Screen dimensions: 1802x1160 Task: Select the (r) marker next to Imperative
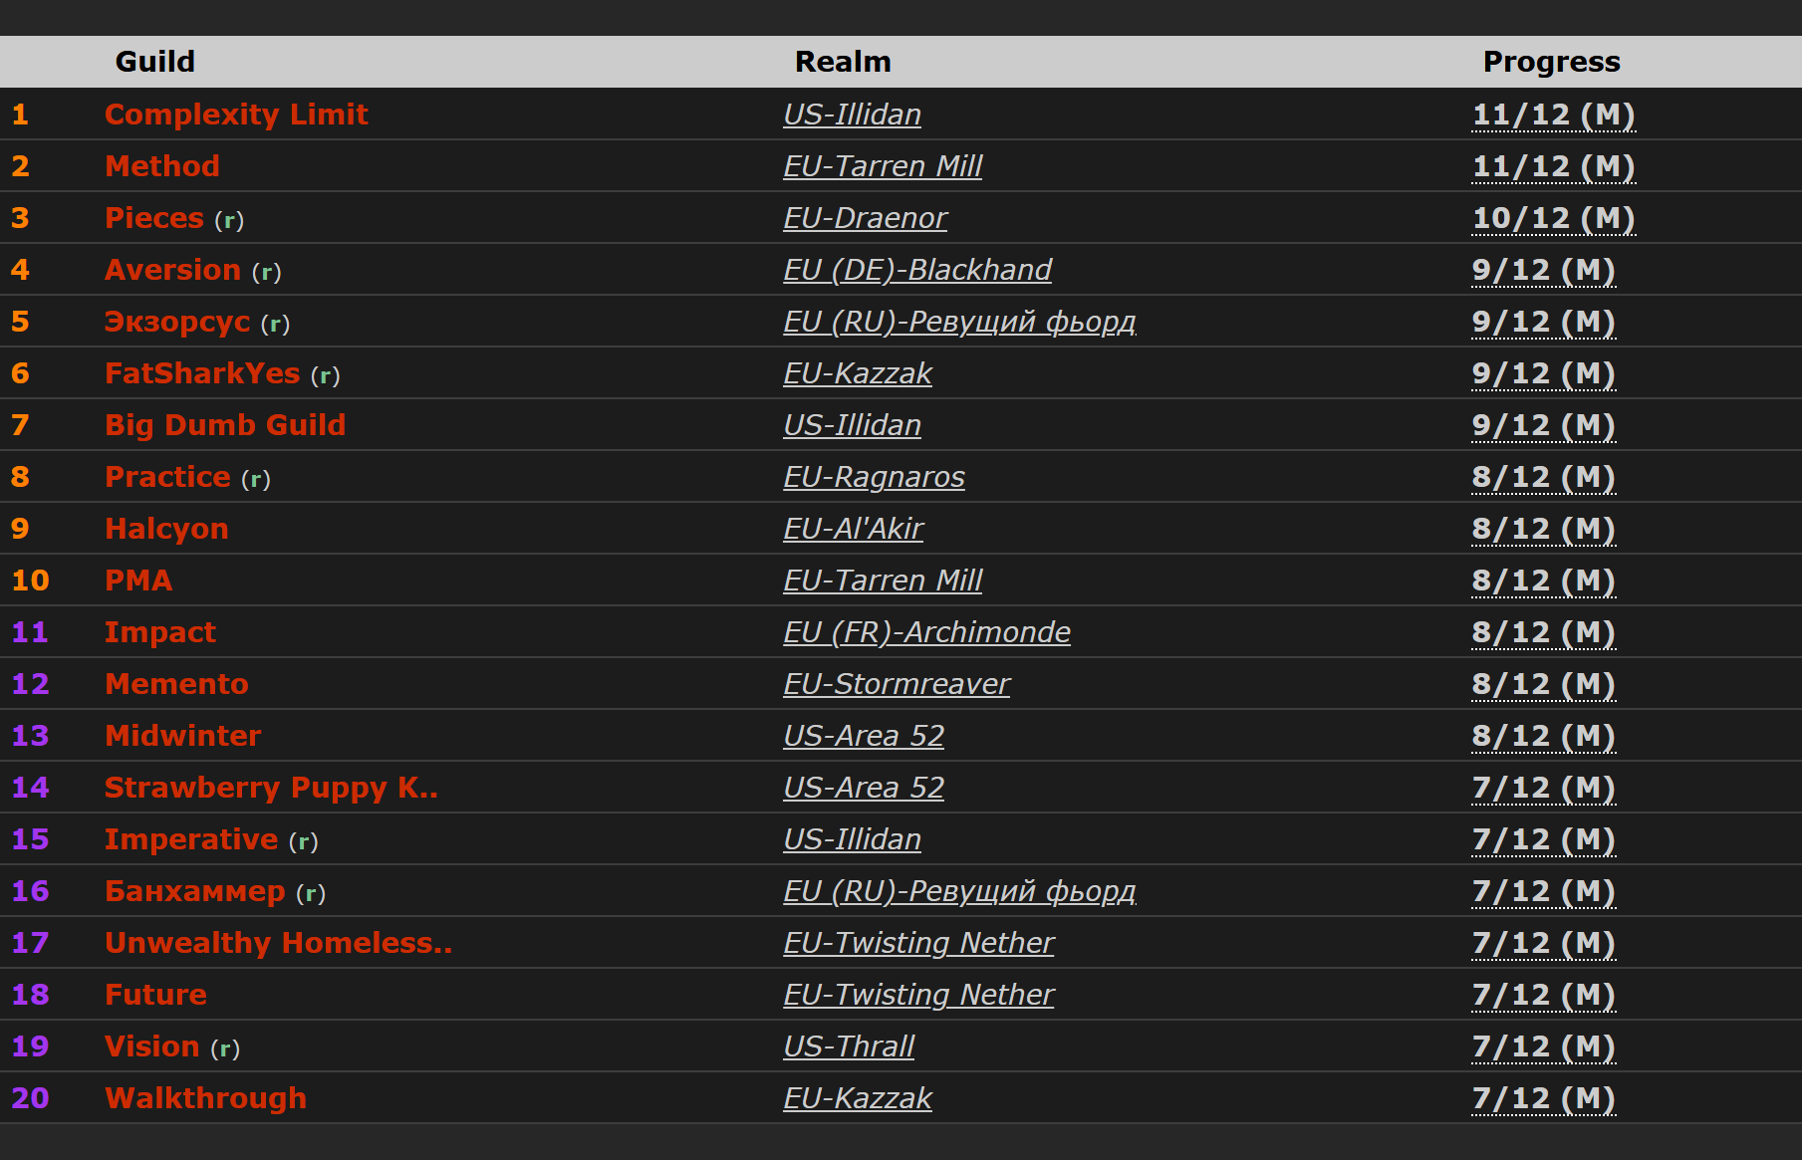click(x=304, y=841)
